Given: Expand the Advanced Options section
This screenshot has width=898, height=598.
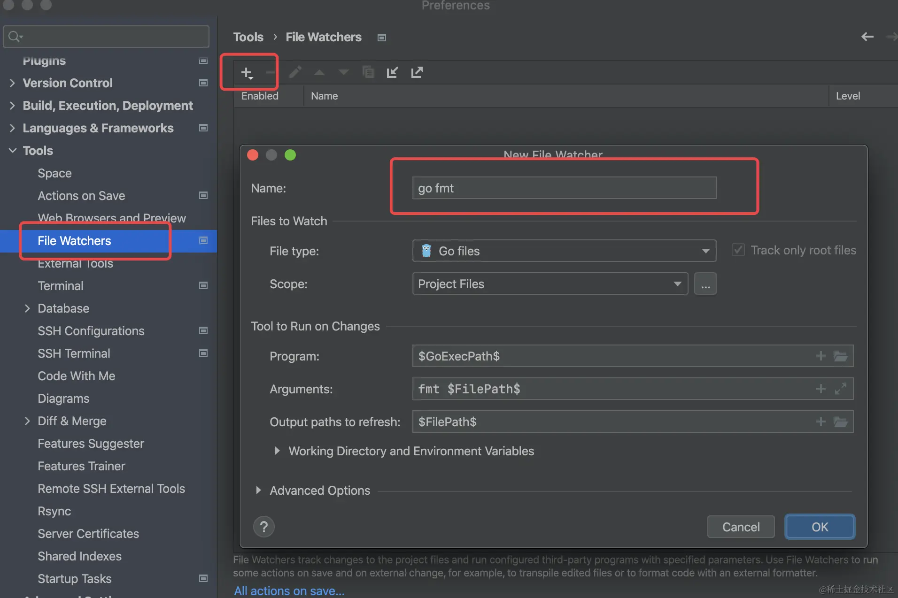Looking at the screenshot, I should [258, 490].
